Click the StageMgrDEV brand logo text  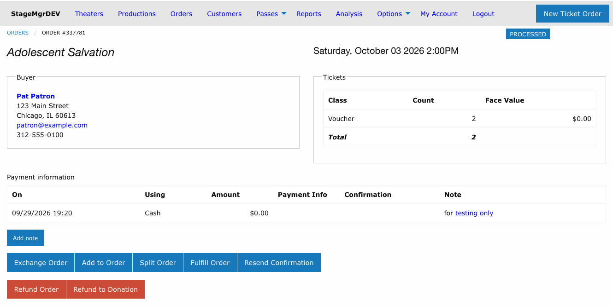click(35, 14)
